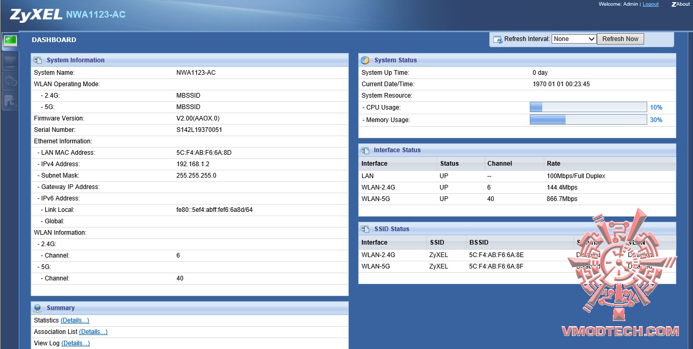Click the Refresh Now button
This screenshot has width=693, height=349.
click(620, 39)
